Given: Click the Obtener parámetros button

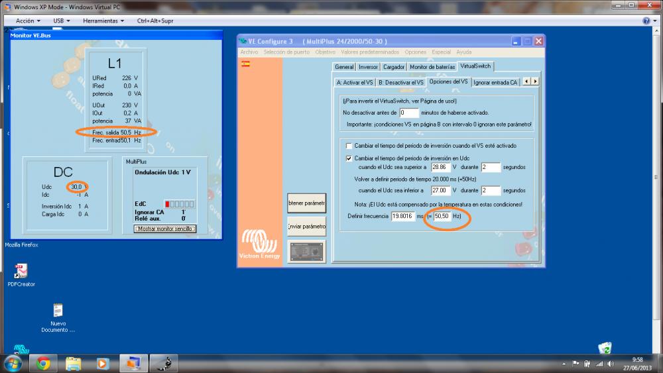Looking at the screenshot, I should tap(306, 203).
